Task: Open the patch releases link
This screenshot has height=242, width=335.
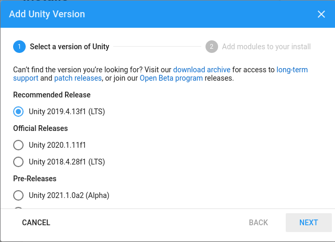Action: pos(78,79)
